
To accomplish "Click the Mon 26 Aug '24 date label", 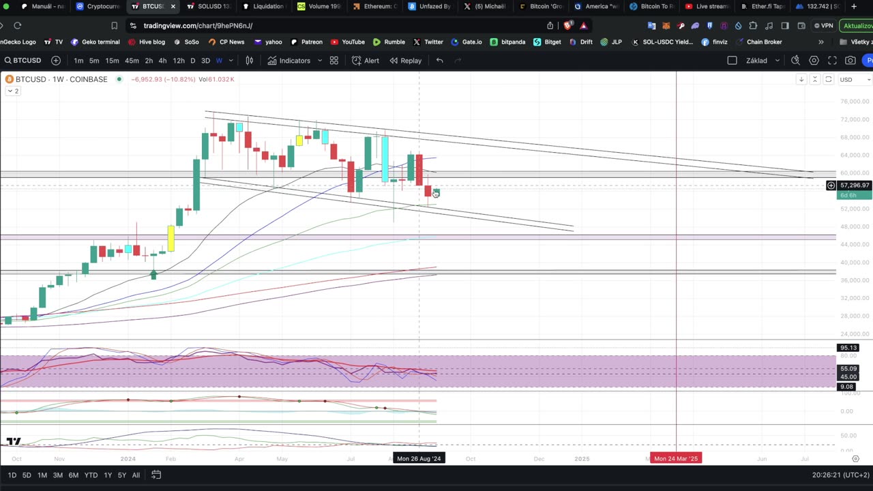I will tap(419, 458).
